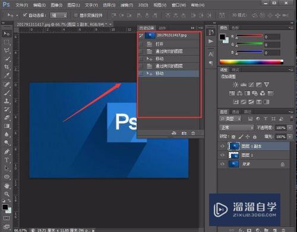Screen dimensions: 297x232
Task: Select the Brush tool
Action: pos(7,93)
